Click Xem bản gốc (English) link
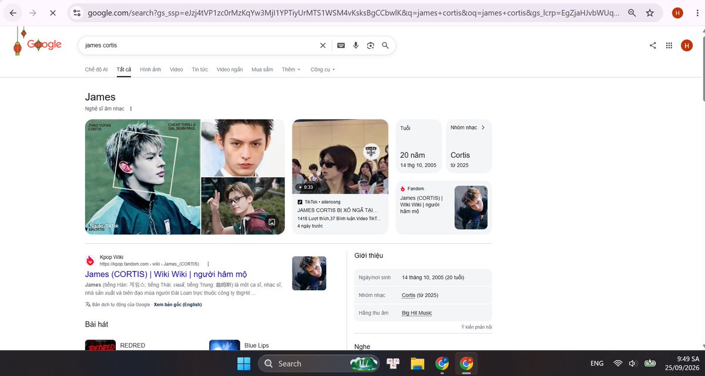The width and height of the screenshot is (705, 376). (178, 304)
